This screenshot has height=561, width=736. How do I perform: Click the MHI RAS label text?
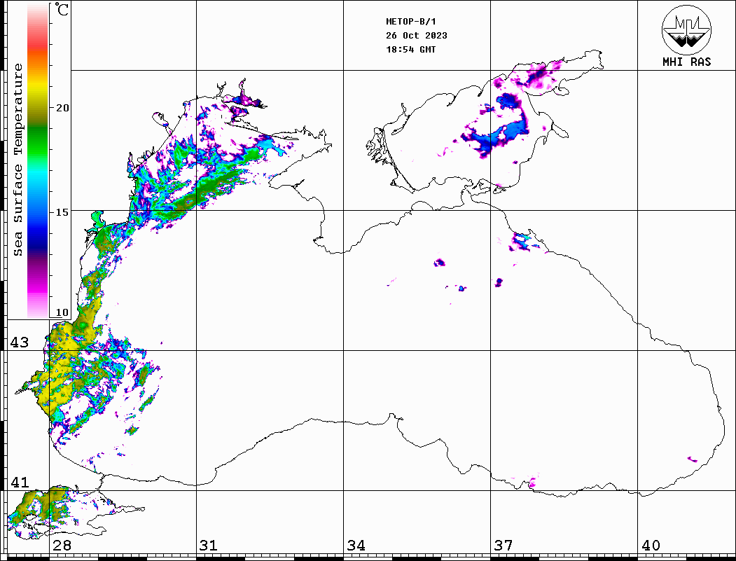tap(686, 62)
